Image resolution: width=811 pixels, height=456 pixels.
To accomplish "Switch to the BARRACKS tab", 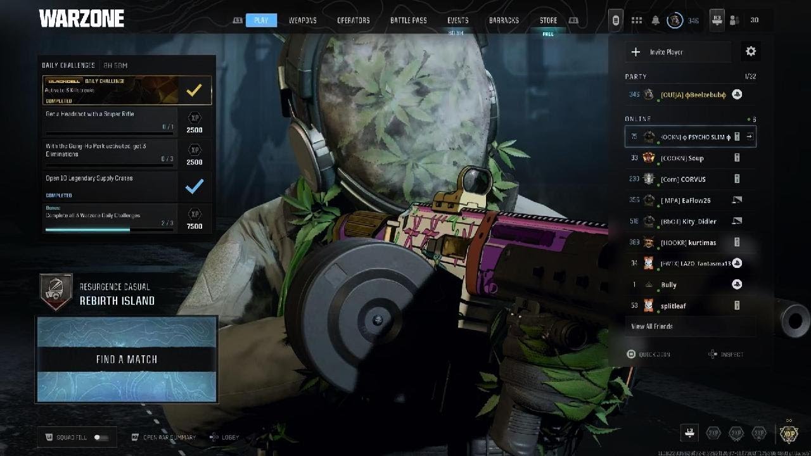I will coord(504,20).
